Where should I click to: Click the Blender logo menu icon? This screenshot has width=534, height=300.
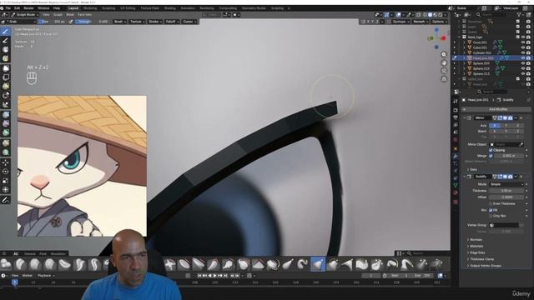click(x=3, y=8)
